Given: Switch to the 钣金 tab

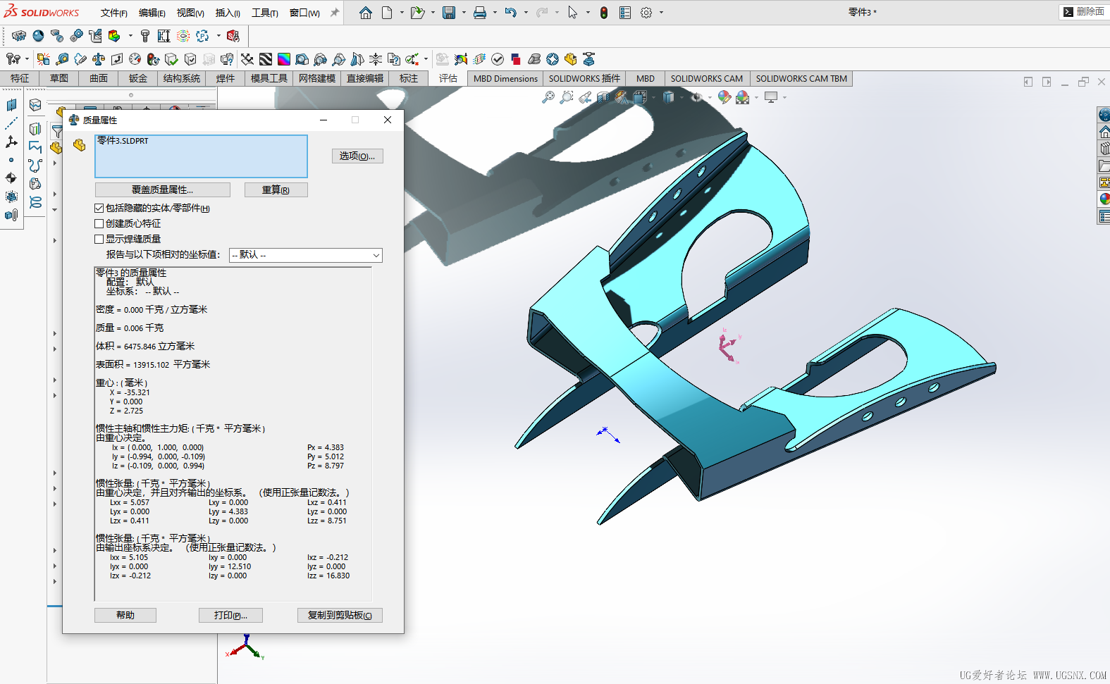Looking at the screenshot, I should point(137,78).
